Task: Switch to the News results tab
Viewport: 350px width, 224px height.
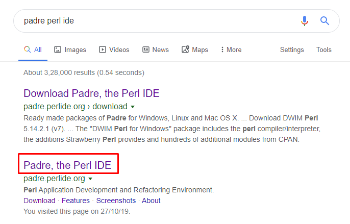Action: click(156, 49)
